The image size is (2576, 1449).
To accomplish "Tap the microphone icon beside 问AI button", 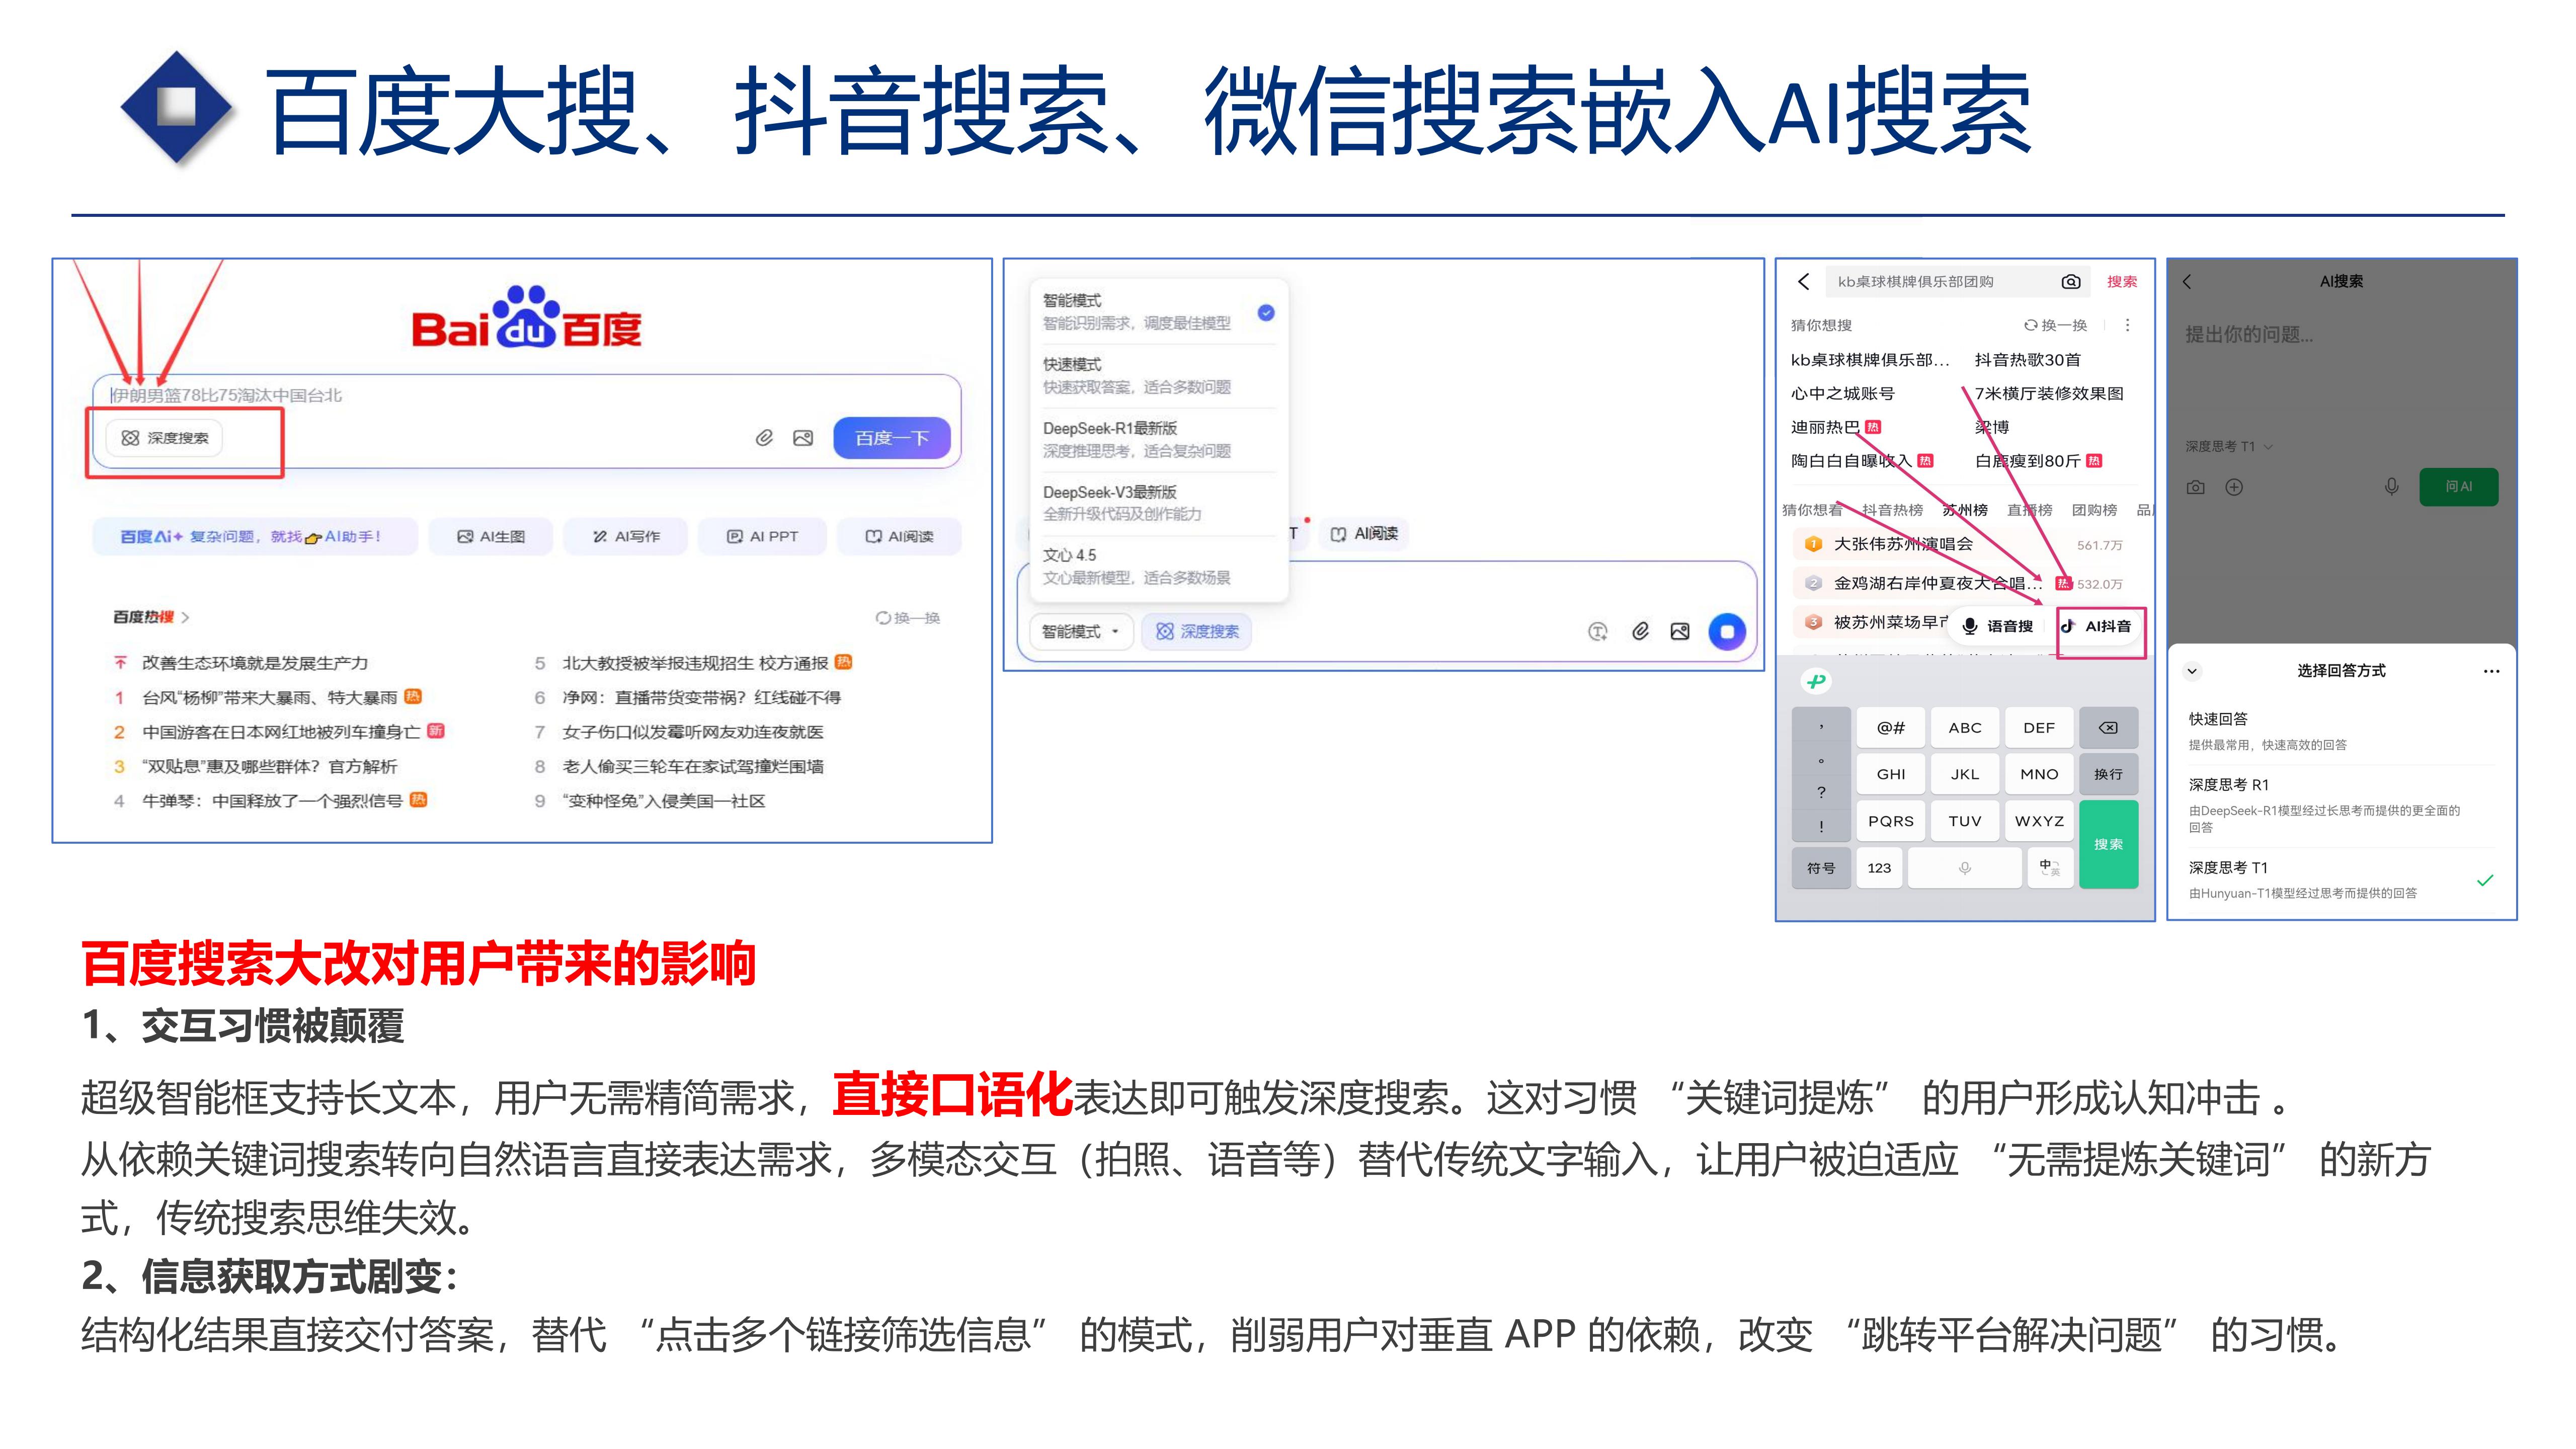I will [2391, 487].
